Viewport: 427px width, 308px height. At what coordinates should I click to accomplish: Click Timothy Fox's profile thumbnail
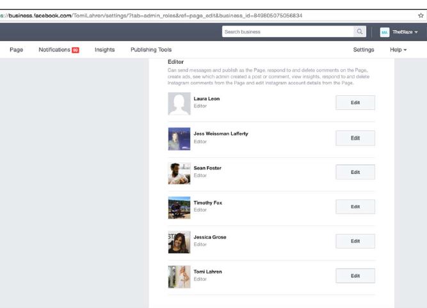click(x=179, y=207)
